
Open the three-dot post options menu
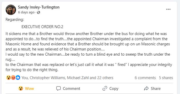(168, 9)
